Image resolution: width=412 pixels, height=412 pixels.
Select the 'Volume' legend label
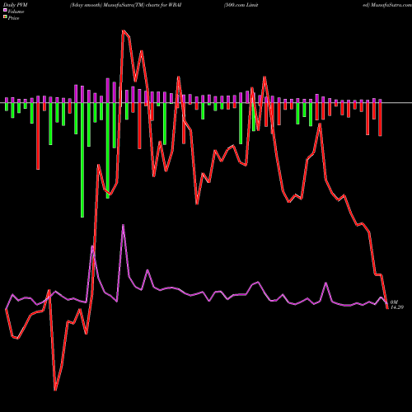pyautogui.click(x=16, y=12)
